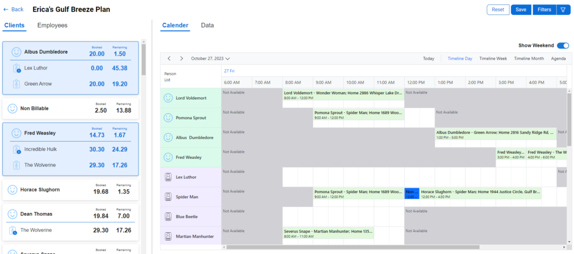Click the calendar horizontal scrollbar
This screenshot has height=254, width=574.
coord(353,247)
